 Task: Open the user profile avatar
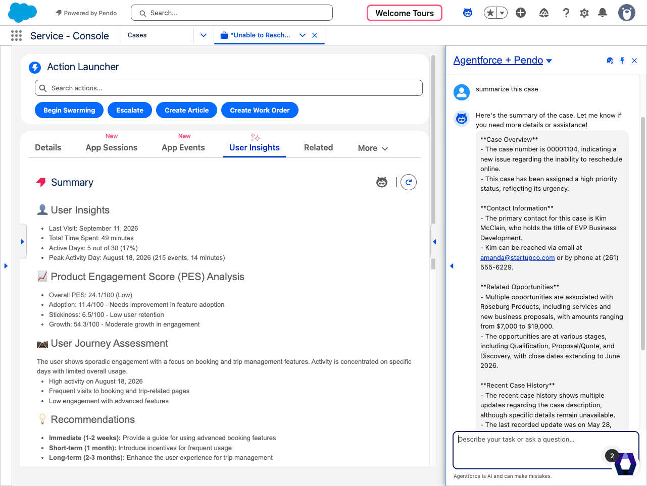click(627, 13)
